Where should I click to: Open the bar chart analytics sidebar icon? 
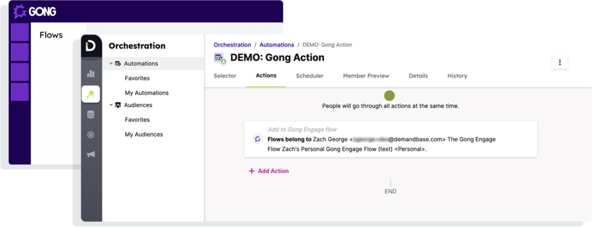point(91,73)
